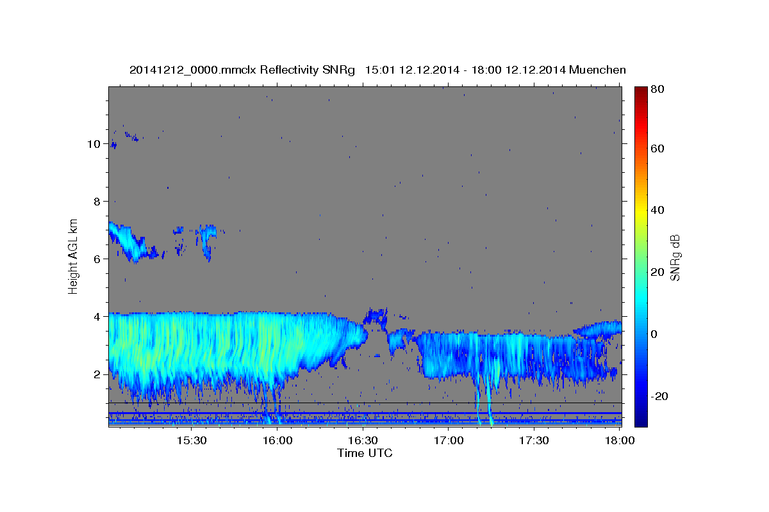Click the 'SNRg dB' colorbar label

[x=674, y=257]
